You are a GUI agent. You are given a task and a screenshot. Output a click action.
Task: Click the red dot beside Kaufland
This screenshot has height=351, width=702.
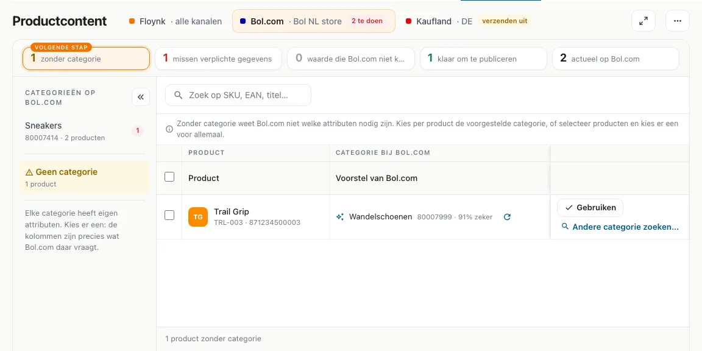click(x=408, y=21)
